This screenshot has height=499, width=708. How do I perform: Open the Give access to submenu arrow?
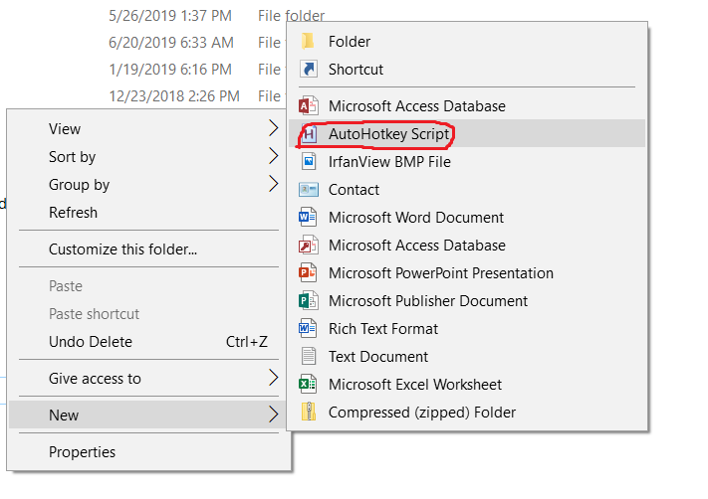273,378
